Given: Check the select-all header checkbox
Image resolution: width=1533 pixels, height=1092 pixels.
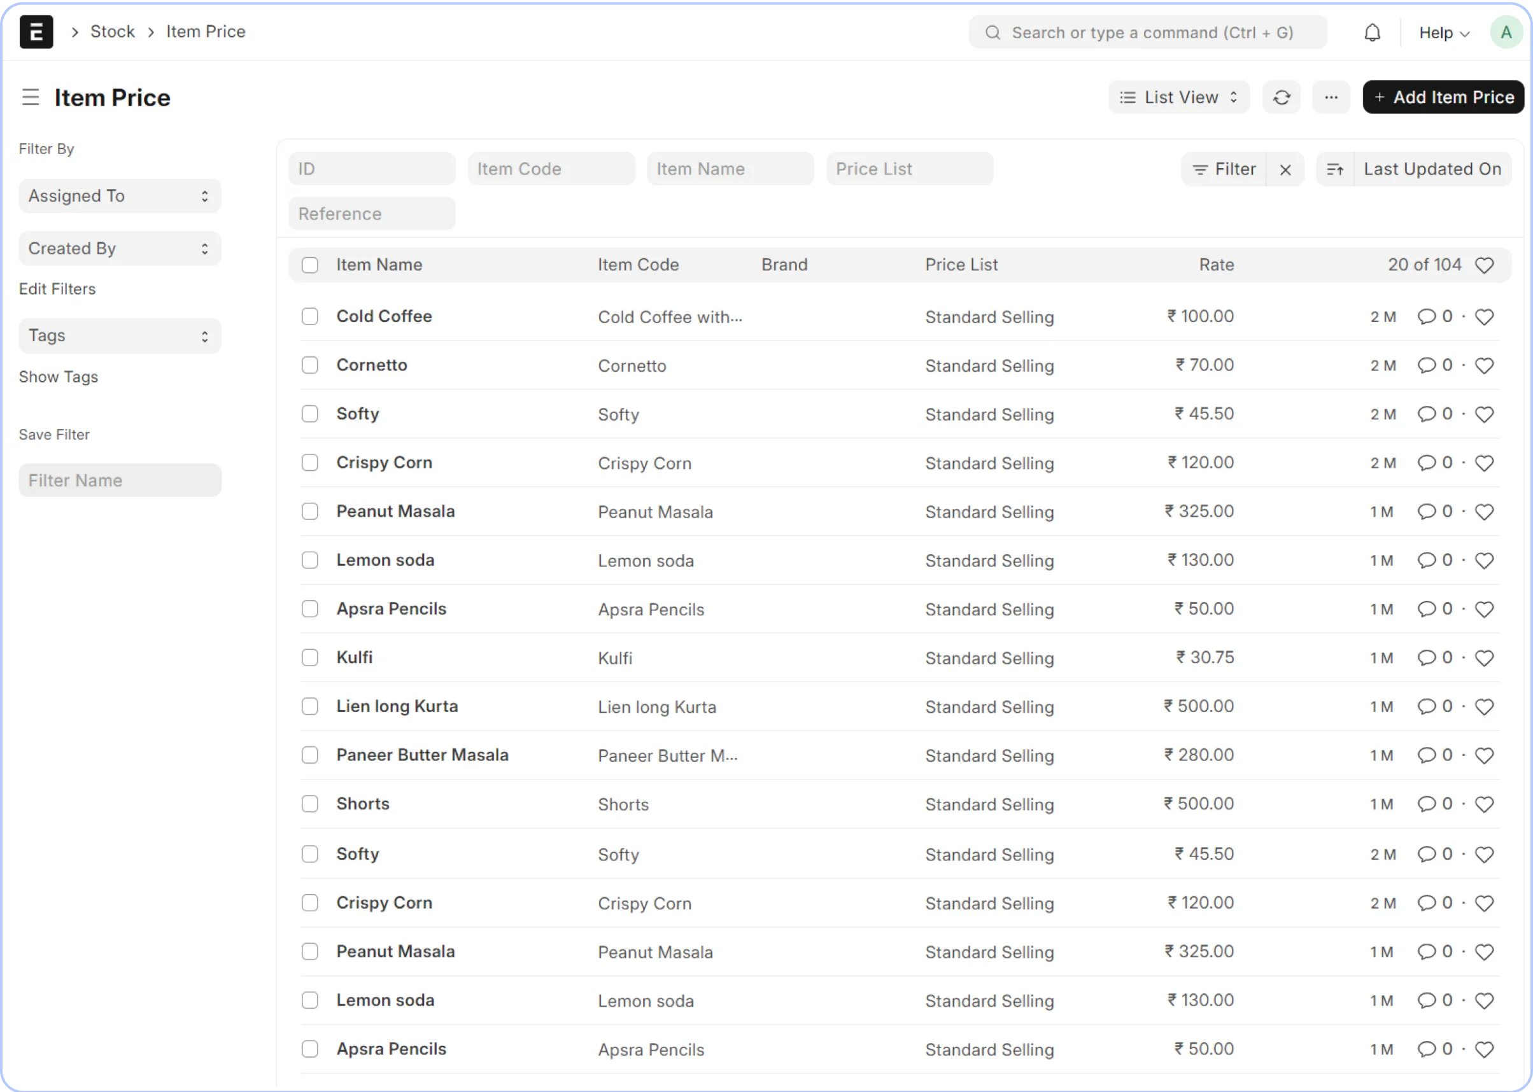Looking at the screenshot, I should (309, 265).
